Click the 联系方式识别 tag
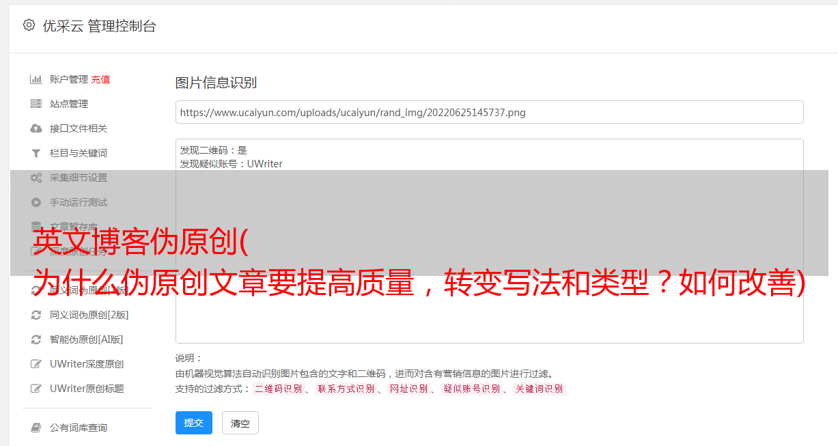 tap(346, 389)
